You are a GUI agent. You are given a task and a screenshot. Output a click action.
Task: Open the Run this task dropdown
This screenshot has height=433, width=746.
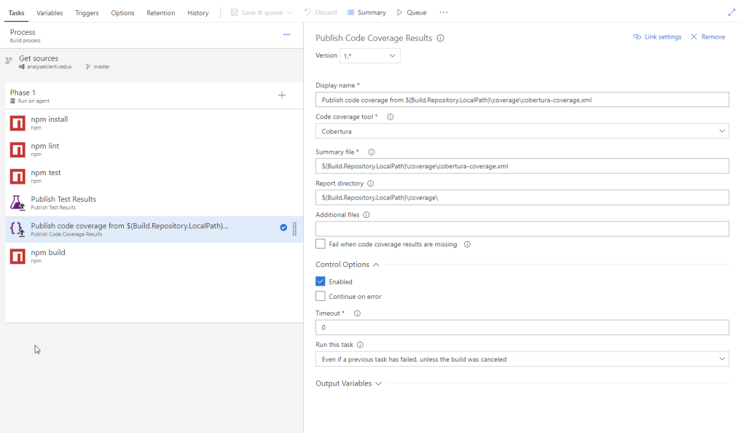522,359
